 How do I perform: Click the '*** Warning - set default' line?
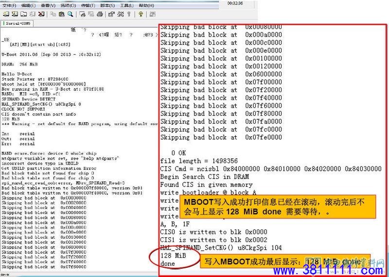tap(80, 124)
